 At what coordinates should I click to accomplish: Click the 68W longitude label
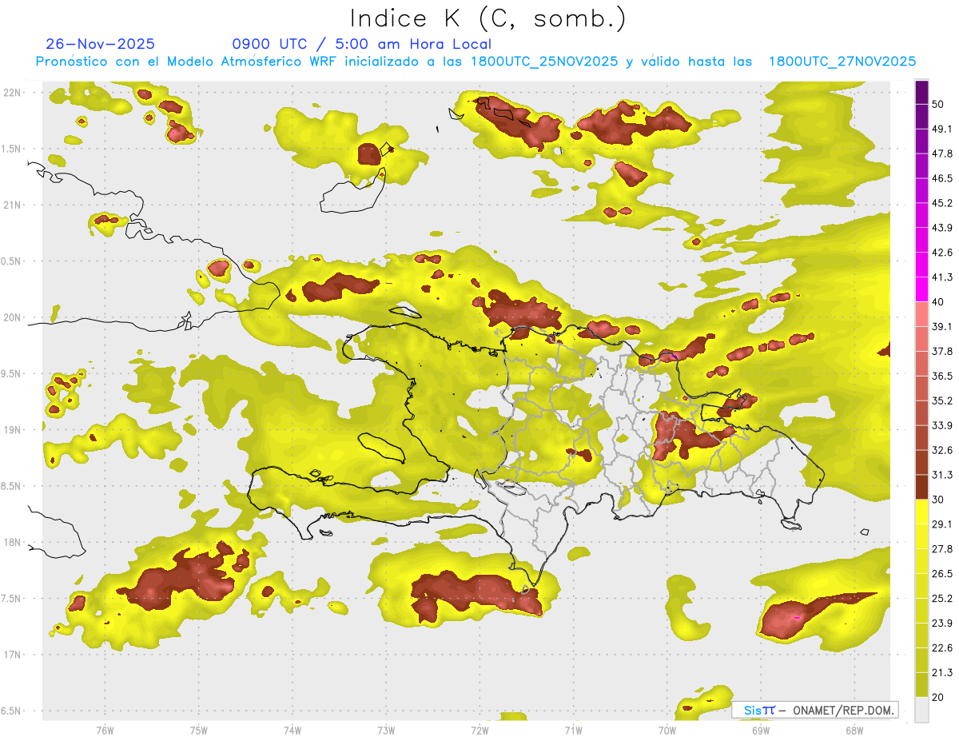tap(854, 730)
